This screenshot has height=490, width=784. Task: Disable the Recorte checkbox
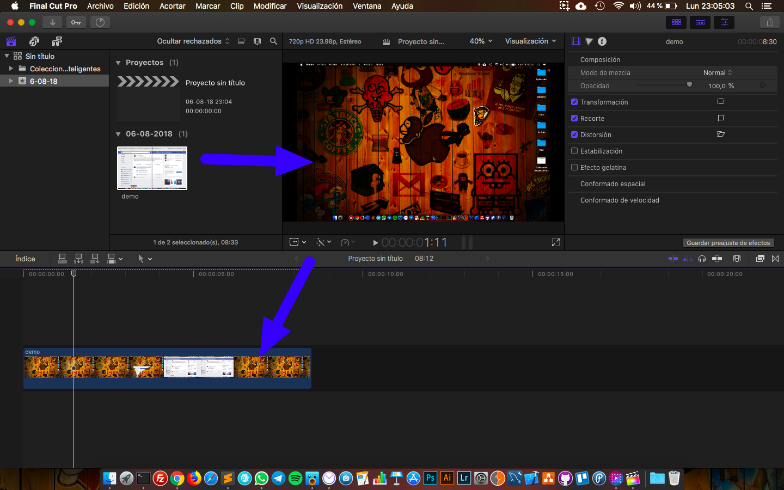(x=574, y=119)
